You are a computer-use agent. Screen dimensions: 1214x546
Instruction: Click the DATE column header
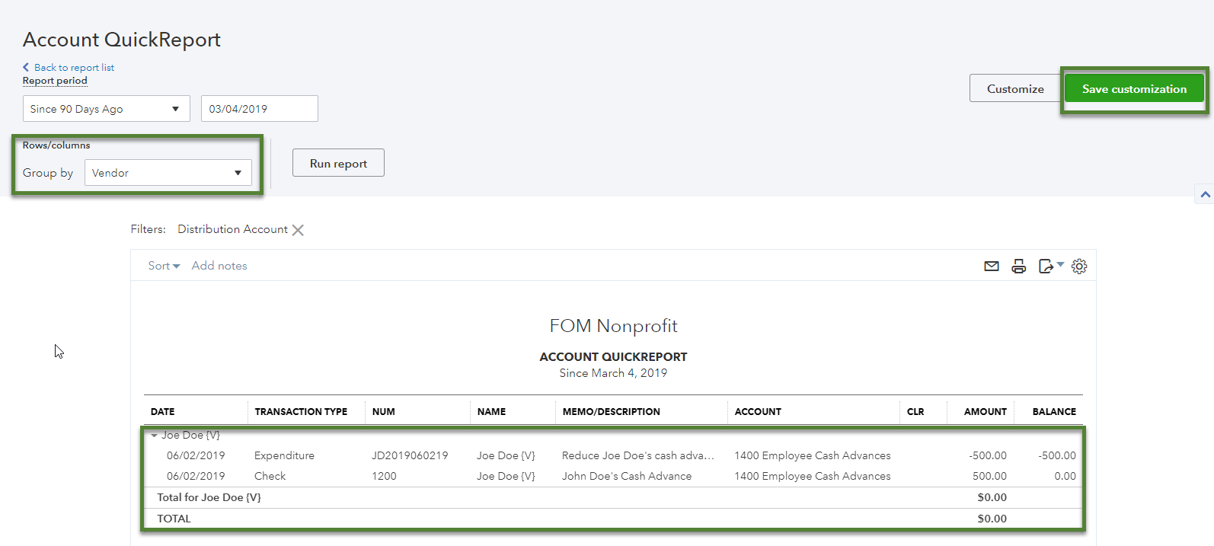162,412
